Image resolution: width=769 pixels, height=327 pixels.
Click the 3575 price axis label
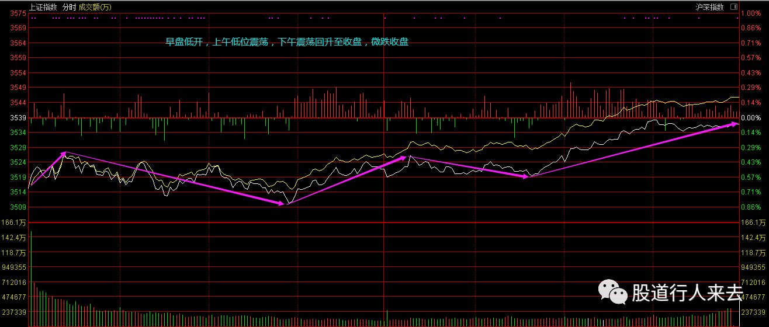click(x=18, y=13)
